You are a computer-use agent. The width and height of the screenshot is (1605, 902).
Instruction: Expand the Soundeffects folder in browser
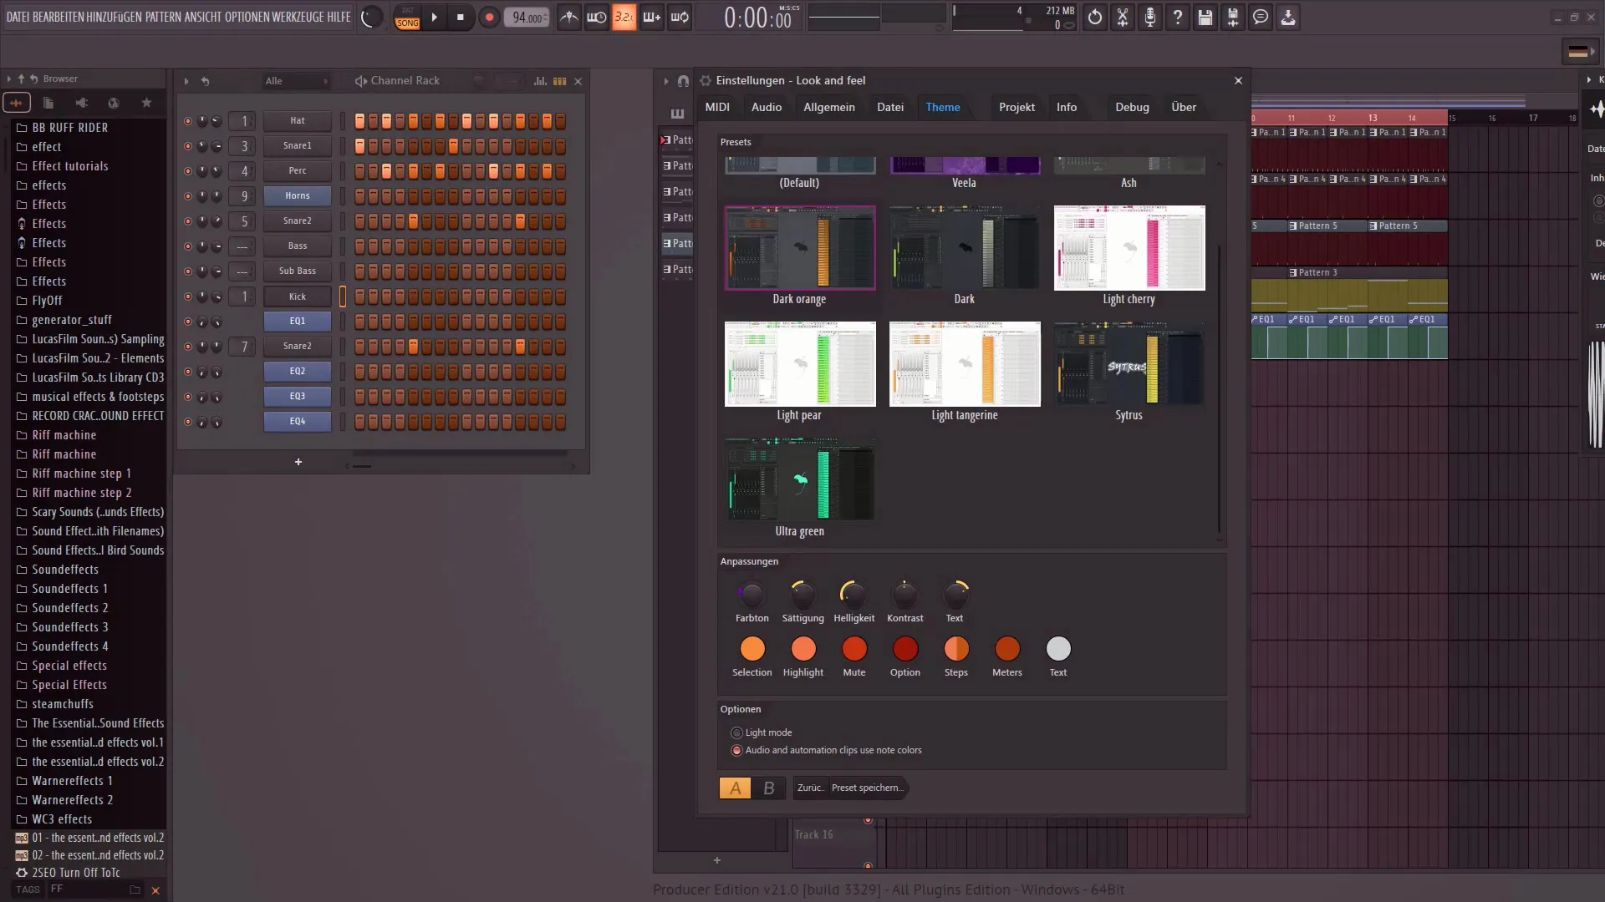click(x=65, y=570)
